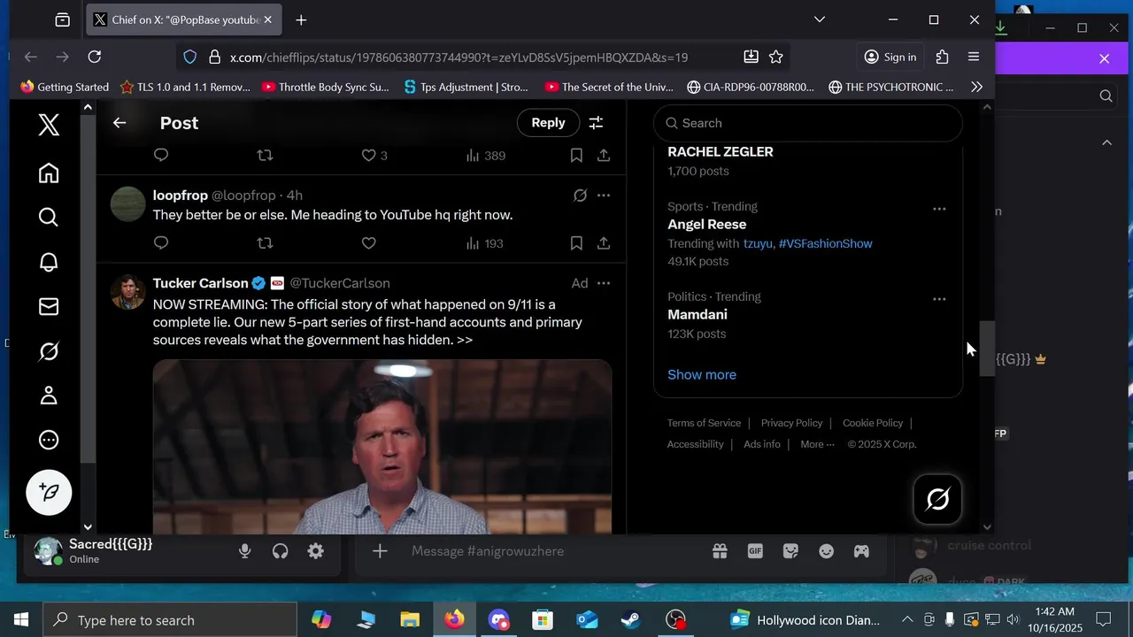1133x637 pixels.
Task: Click the compose post feather button
Action: (x=49, y=492)
